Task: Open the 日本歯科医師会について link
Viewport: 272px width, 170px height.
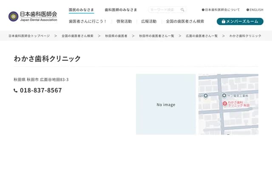Action: [222, 10]
